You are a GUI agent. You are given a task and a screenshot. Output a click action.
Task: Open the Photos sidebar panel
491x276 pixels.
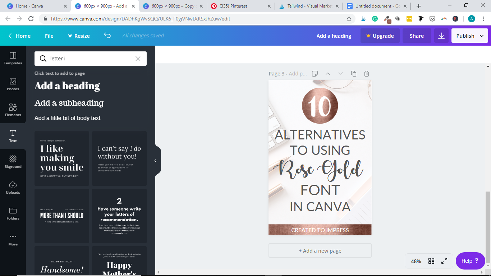click(13, 84)
